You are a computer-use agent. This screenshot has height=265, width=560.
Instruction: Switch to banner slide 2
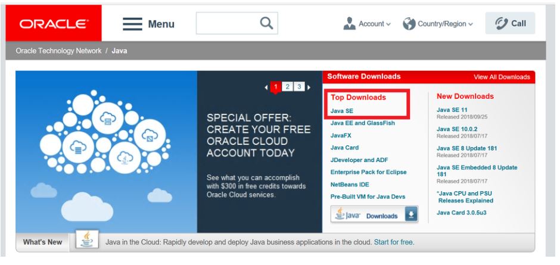[x=287, y=87]
